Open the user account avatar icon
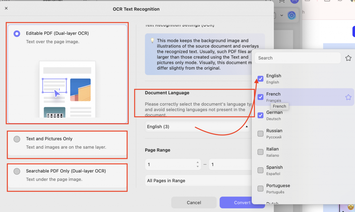 tap(295, 1)
